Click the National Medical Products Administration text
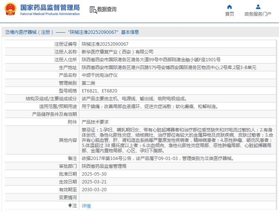Screen dimensions: 279x212 (x=50, y=14)
